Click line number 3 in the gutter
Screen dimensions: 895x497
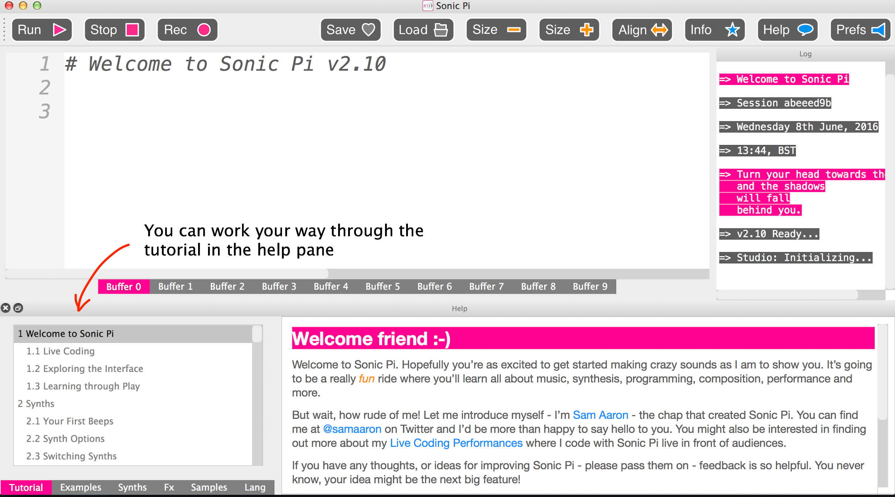[x=44, y=111]
